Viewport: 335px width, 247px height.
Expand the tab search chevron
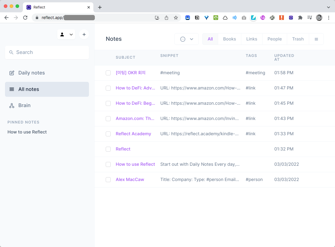pos(329,7)
